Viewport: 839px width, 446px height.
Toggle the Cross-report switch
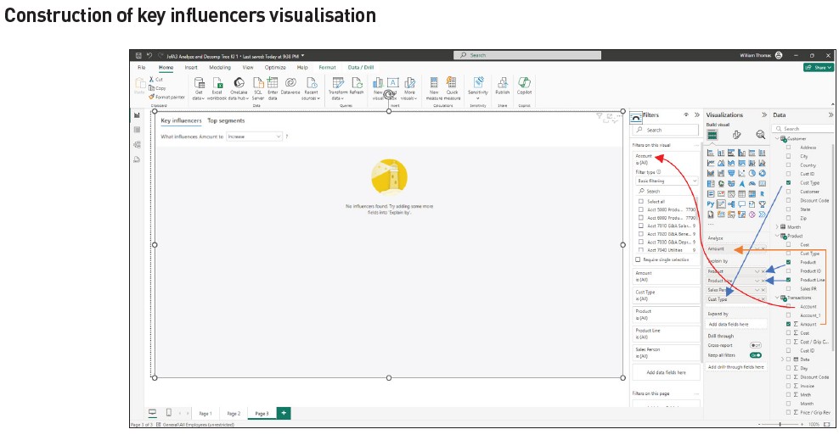pos(755,345)
